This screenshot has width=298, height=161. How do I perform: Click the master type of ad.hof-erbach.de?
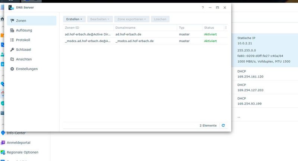(184, 34)
